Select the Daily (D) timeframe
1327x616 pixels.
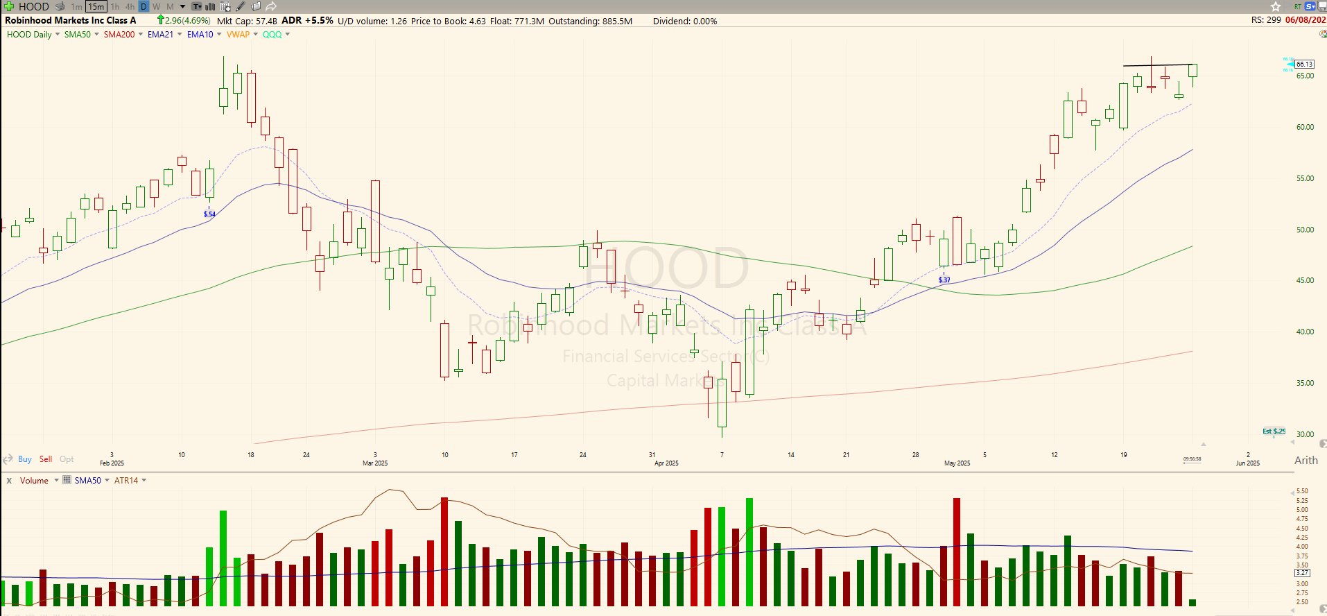point(144,6)
